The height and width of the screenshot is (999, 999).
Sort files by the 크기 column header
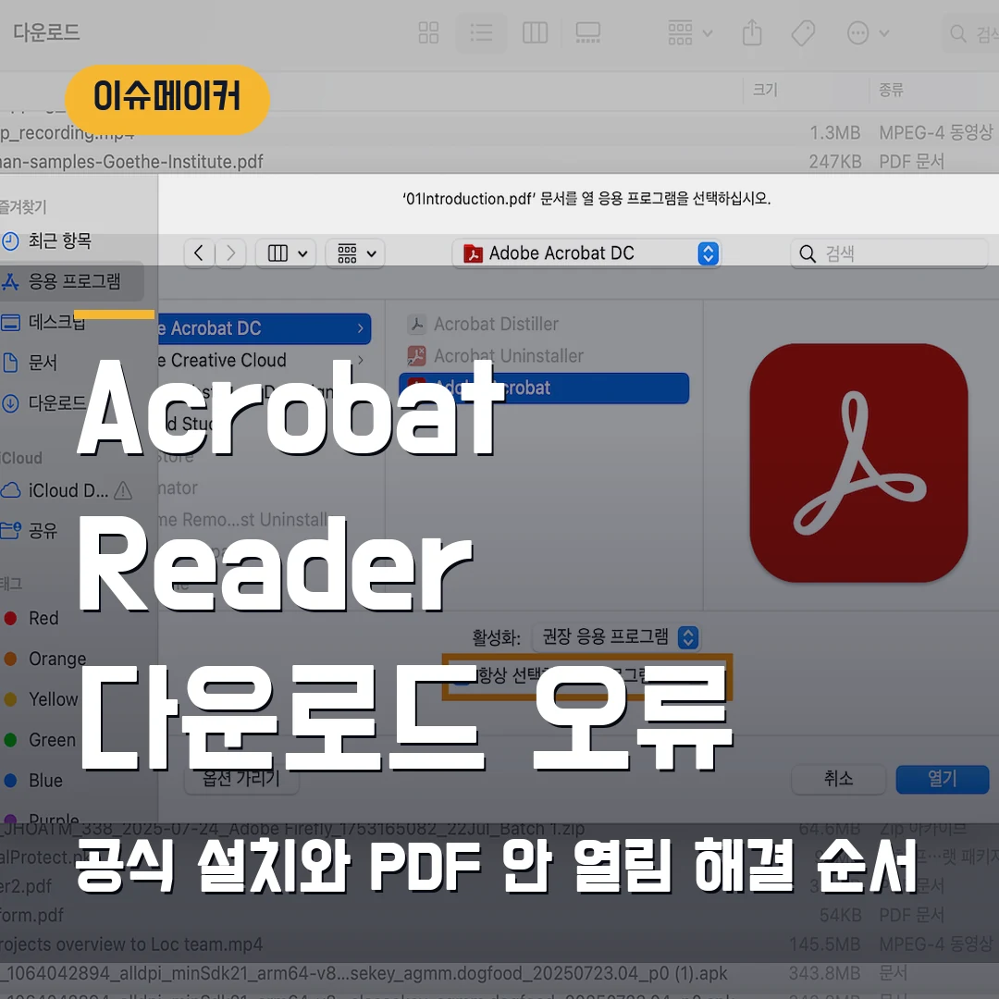pyautogui.click(x=765, y=89)
